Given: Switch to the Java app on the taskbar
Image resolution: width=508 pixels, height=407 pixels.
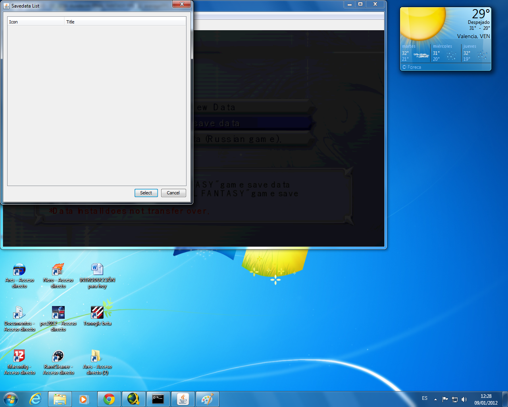Looking at the screenshot, I should [x=183, y=399].
